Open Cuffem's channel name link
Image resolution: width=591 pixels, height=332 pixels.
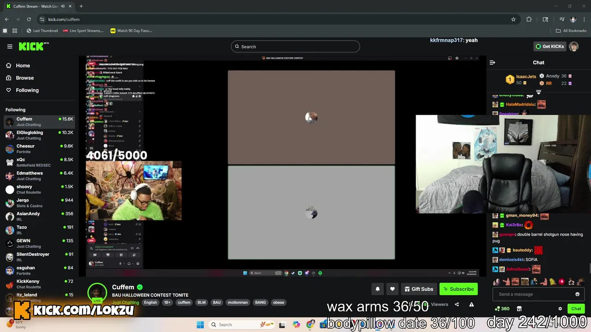click(x=123, y=287)
